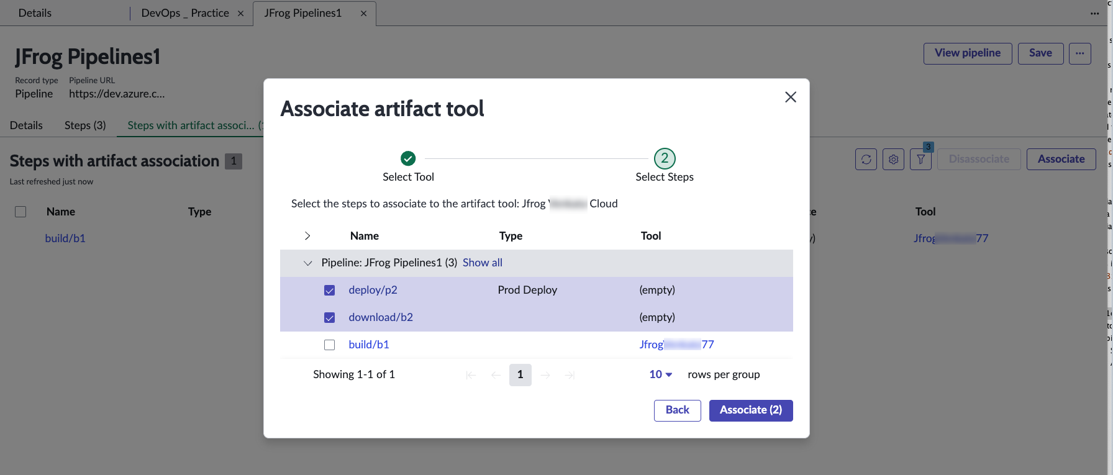Viewport: 1113px width, 475px height.
Task: Sort background list by Tool column
Action: (925, 212)
